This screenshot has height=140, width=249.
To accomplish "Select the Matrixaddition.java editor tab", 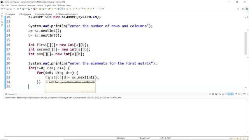I will (x=67, y=14).
